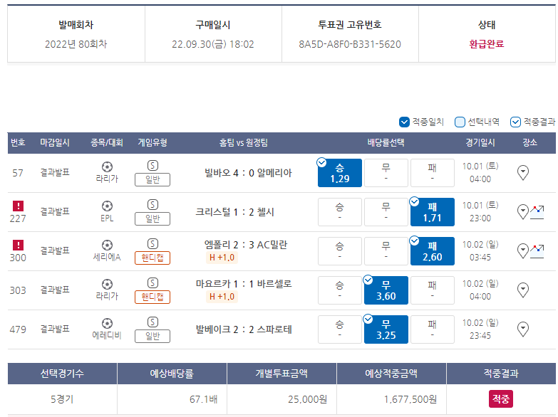Click location pin for match 479
This screenshot has width=558, height=417.
click(523, 329)
